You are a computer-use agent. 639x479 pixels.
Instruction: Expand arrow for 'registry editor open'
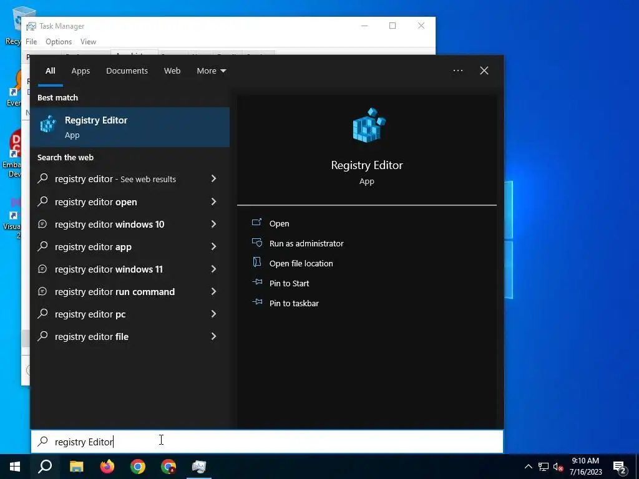(x=213, y=201)
